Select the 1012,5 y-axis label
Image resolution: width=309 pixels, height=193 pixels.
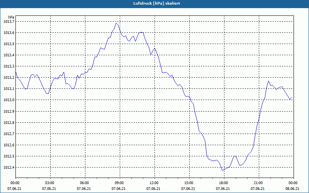coord(9,156)
